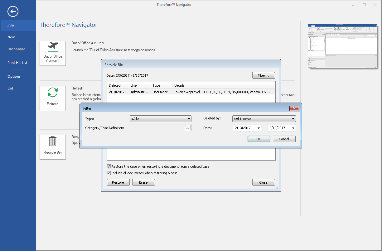Viewport: 382px width, 251px height.
Task: Click the ellipsis to browse Category/Case Definition
Action: coord(188,128)
